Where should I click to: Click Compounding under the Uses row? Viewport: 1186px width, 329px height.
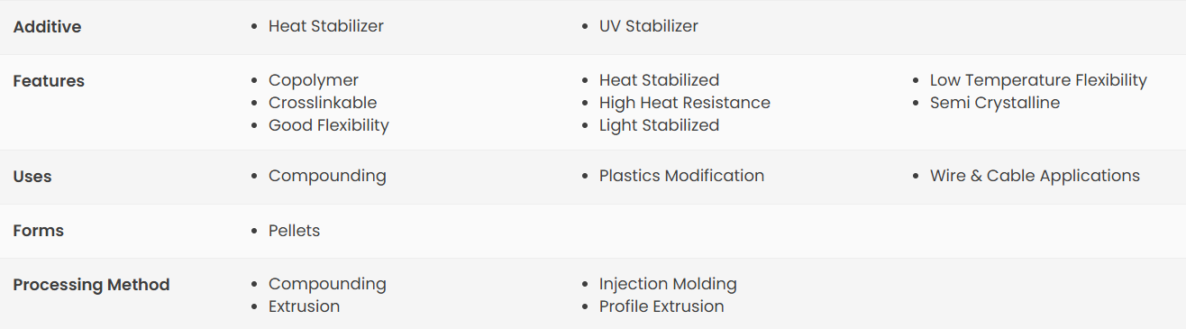327,176
